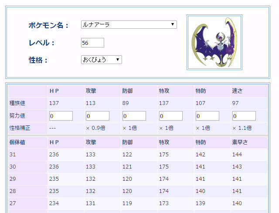Click the HP base stat value 137
279x213 pixels.
point(54,103)
